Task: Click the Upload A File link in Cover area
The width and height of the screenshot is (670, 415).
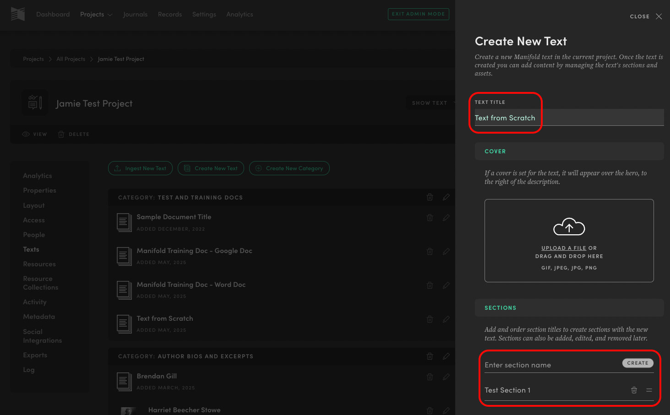Action: tap(563, 248)
